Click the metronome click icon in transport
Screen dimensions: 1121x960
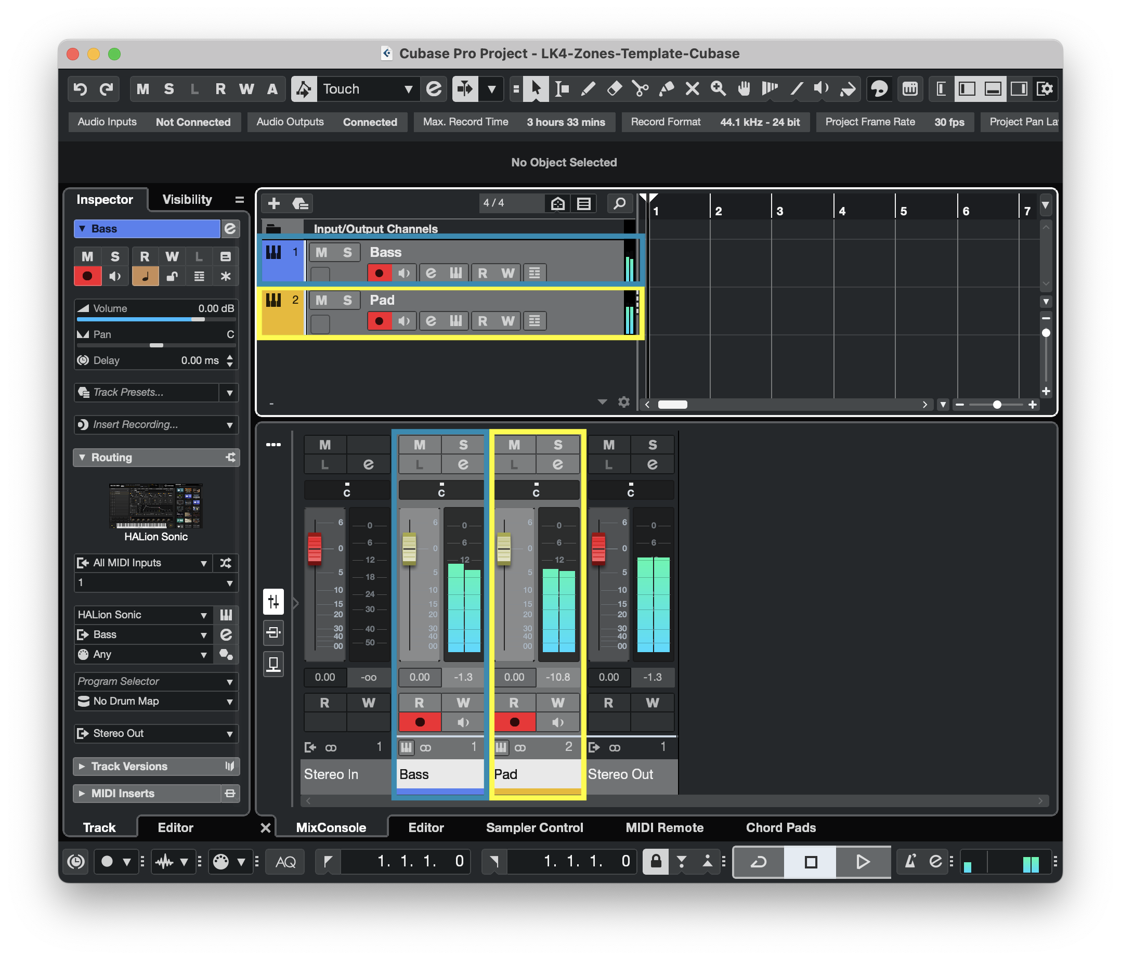910,861
